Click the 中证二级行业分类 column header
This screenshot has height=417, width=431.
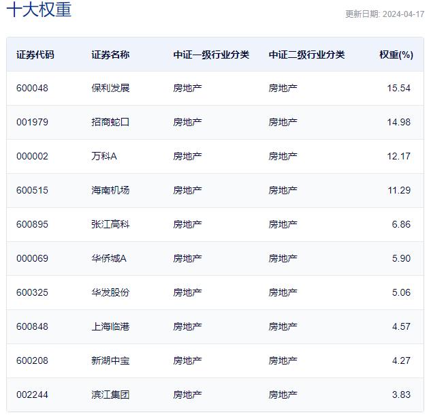pyautogui.click(x=306, y=55)
